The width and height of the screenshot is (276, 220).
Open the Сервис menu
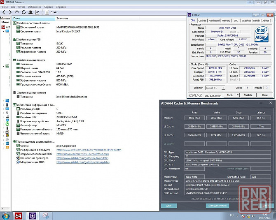point(48,7)
